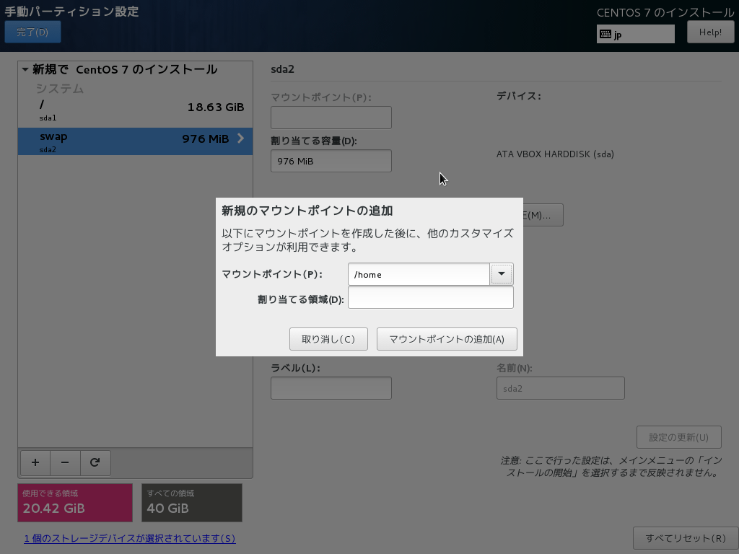
Task: Click the keyboard icon next to jp
Action: 605,33
